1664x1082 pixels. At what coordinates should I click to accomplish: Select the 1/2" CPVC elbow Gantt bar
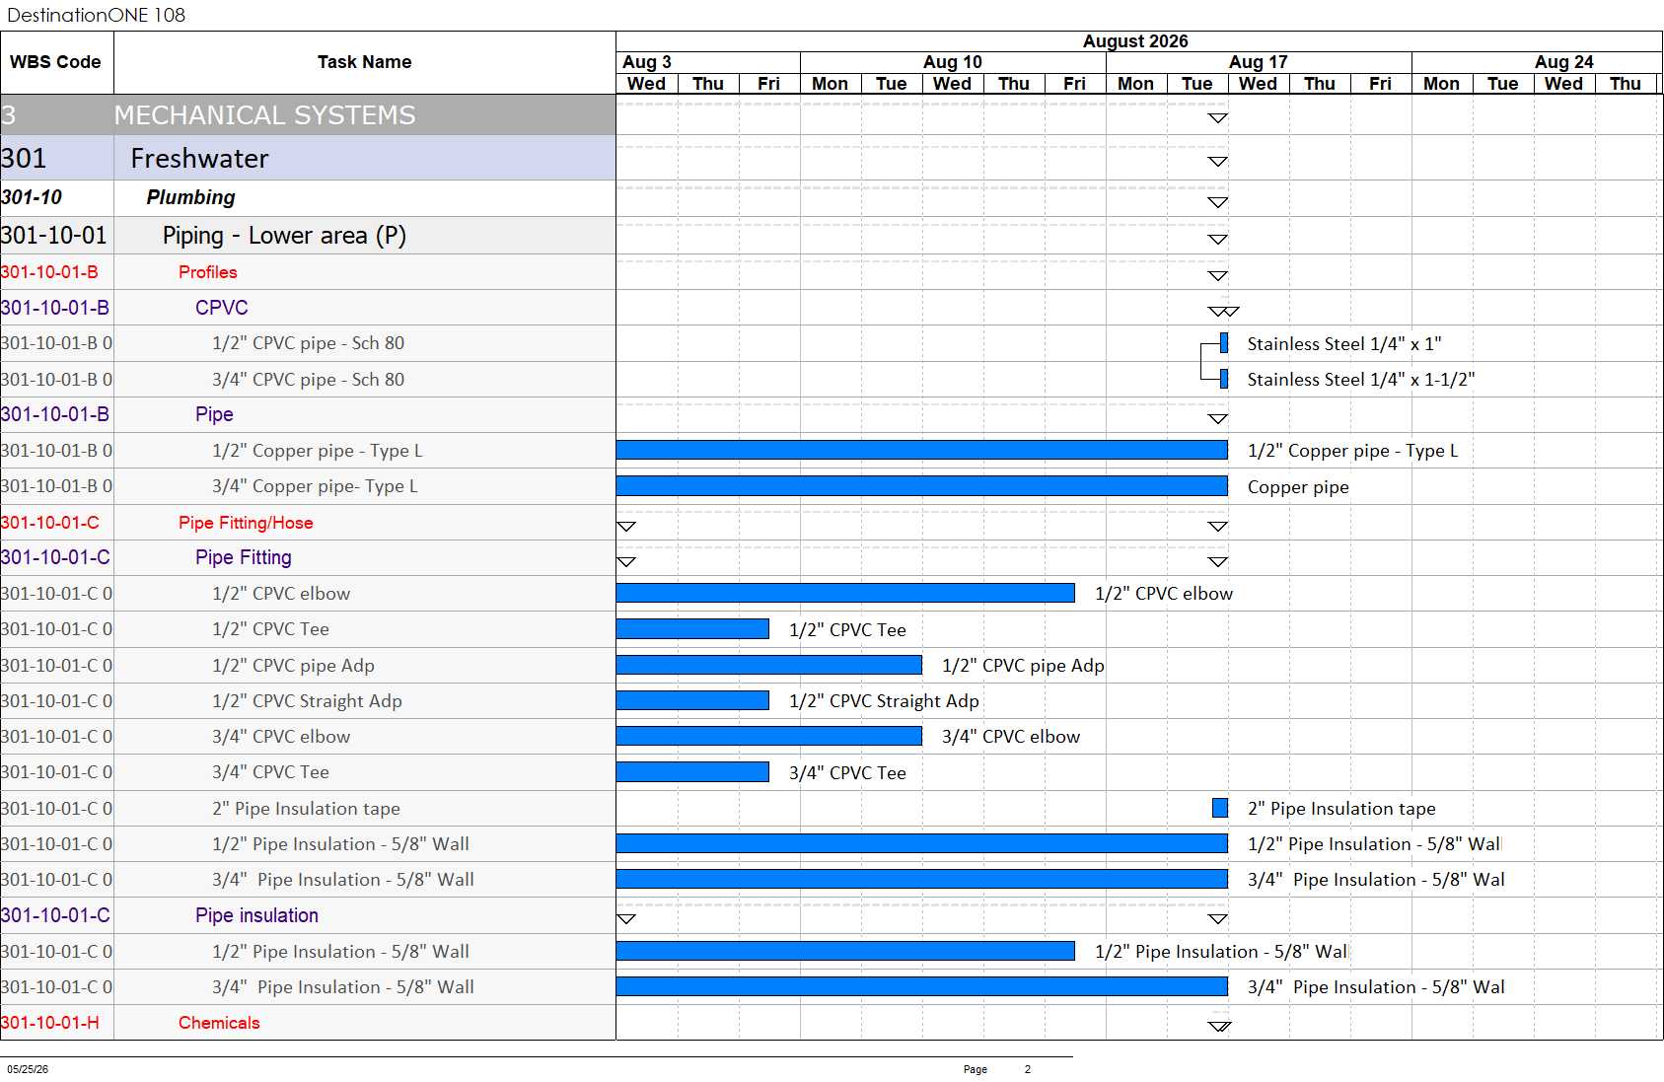(x=845, y=593)
